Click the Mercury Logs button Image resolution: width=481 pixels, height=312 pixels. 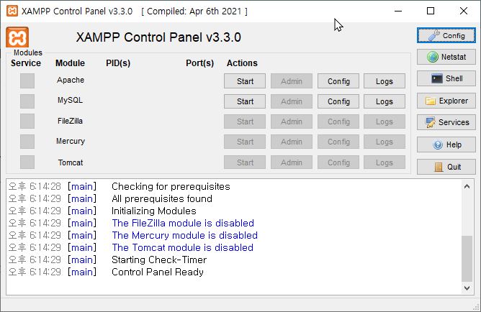pyautogui.click(x=385, y=142)
